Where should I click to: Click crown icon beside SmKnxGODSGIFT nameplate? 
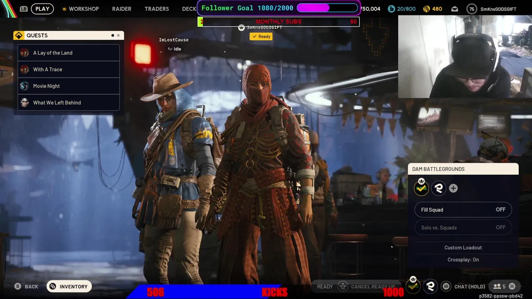coord(241,27)
